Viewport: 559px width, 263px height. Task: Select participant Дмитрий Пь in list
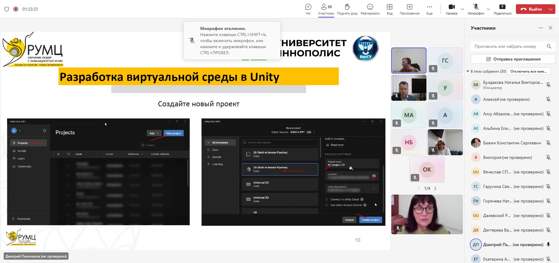pyautogui.click(x=512, y=245)
